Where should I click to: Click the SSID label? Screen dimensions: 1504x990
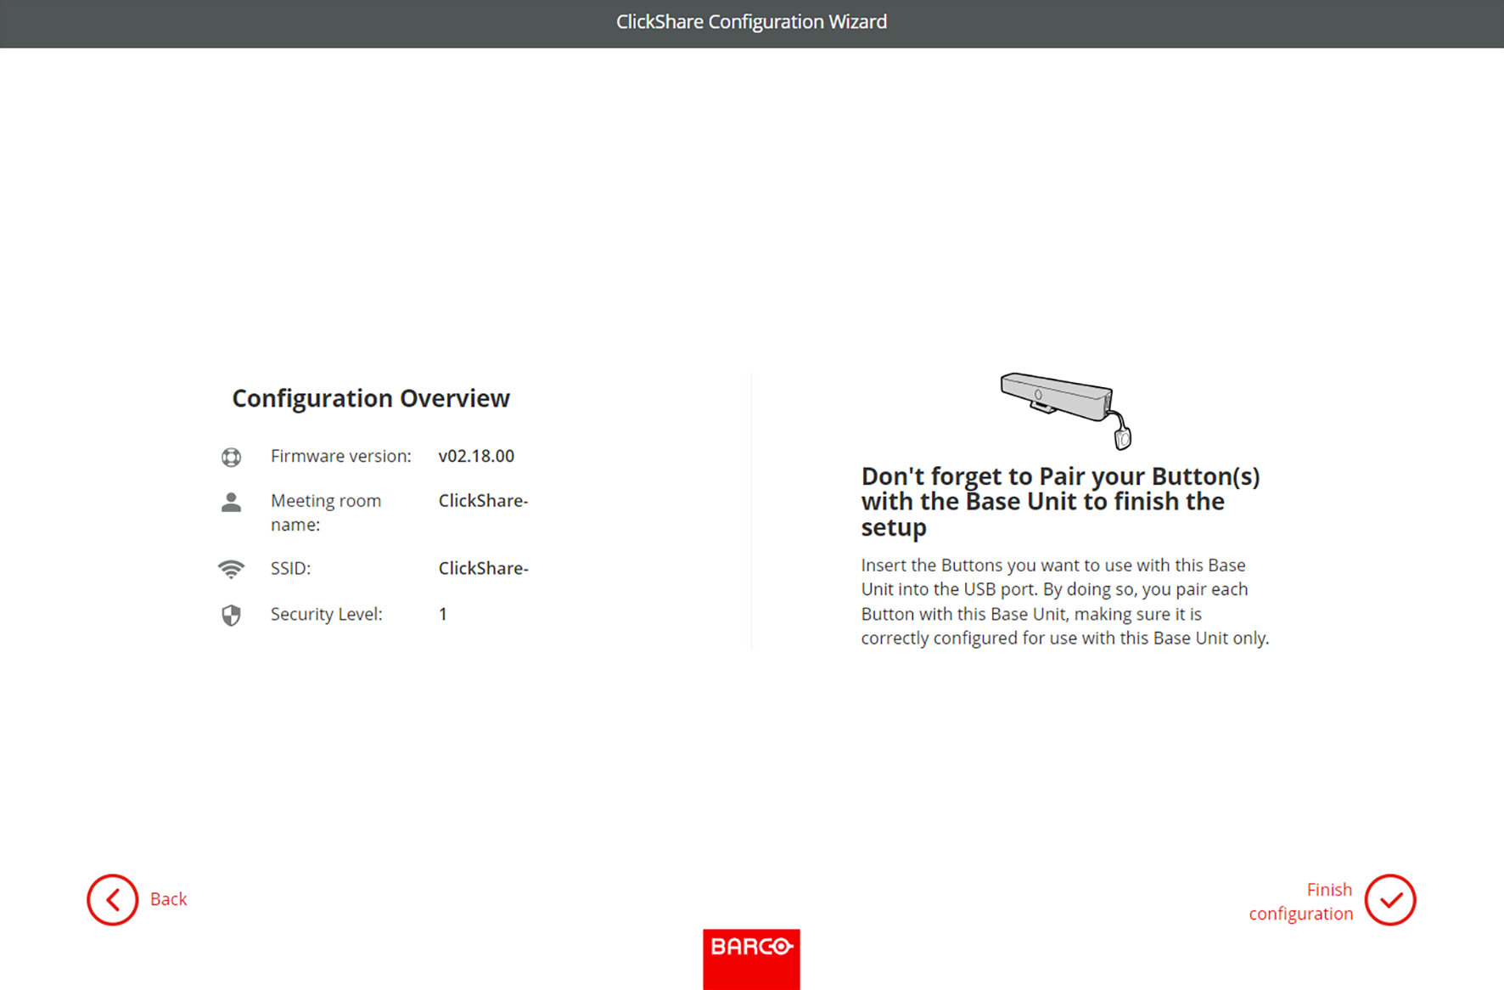click(x=290, y=568)
